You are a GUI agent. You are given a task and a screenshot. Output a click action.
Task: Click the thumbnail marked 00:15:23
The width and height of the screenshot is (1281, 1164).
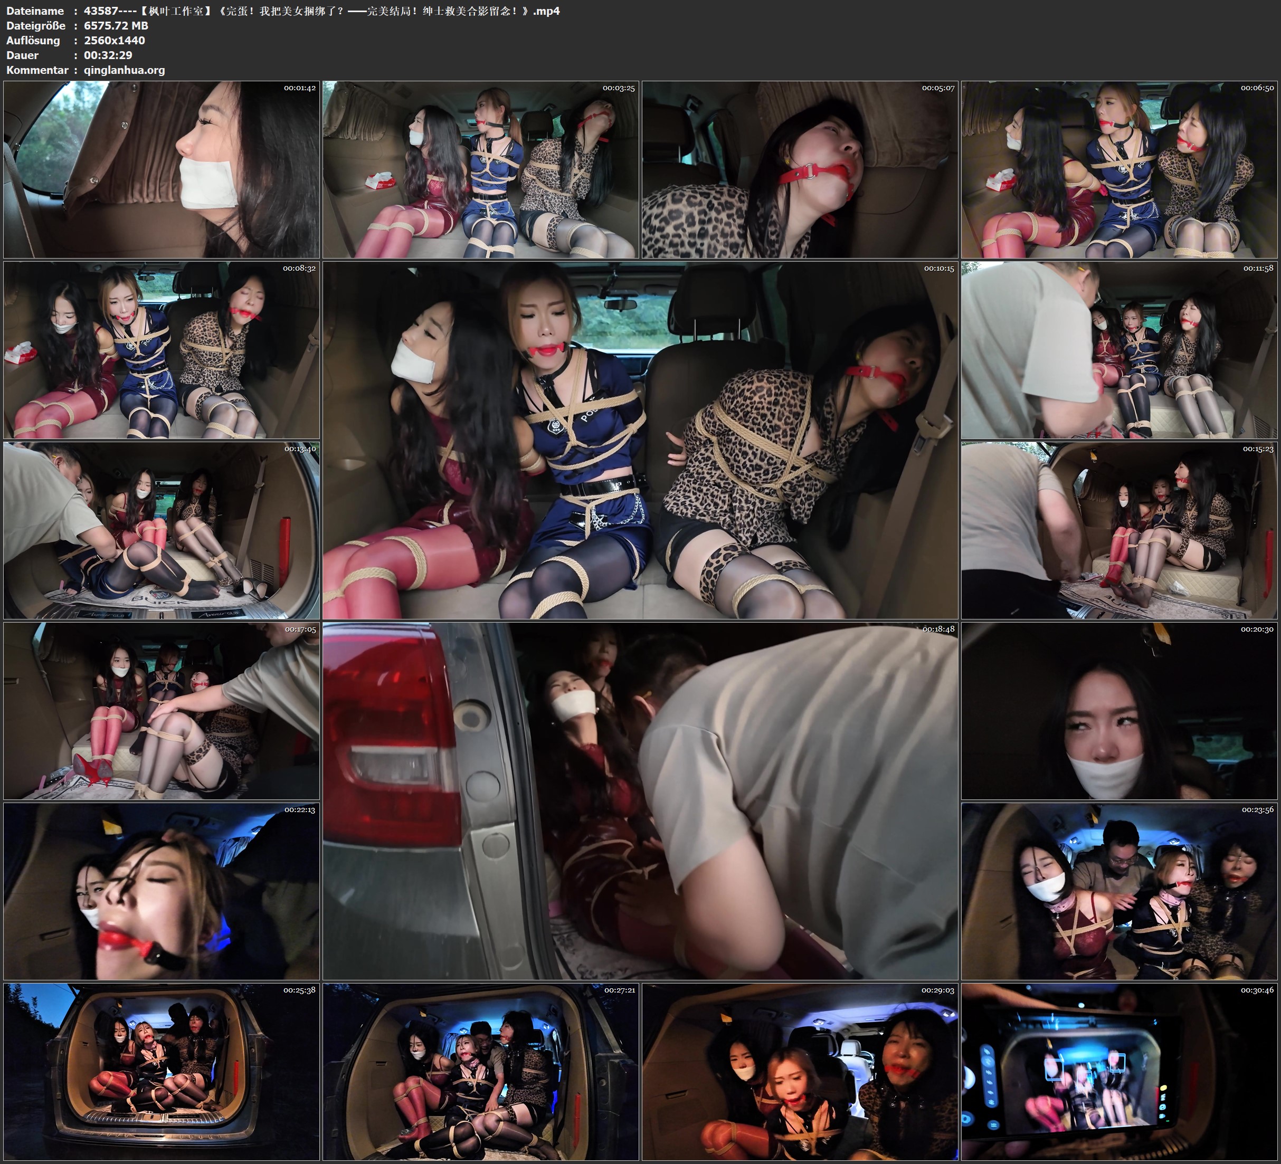[1119, 530]
